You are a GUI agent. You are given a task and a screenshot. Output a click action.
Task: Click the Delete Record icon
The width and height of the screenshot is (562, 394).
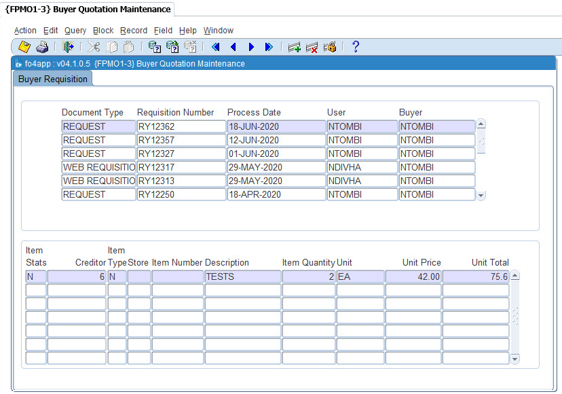312,47
